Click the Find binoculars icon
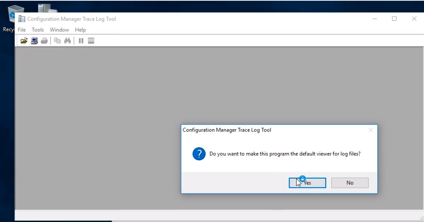424x222 pixels. click(x=67, y=41)
